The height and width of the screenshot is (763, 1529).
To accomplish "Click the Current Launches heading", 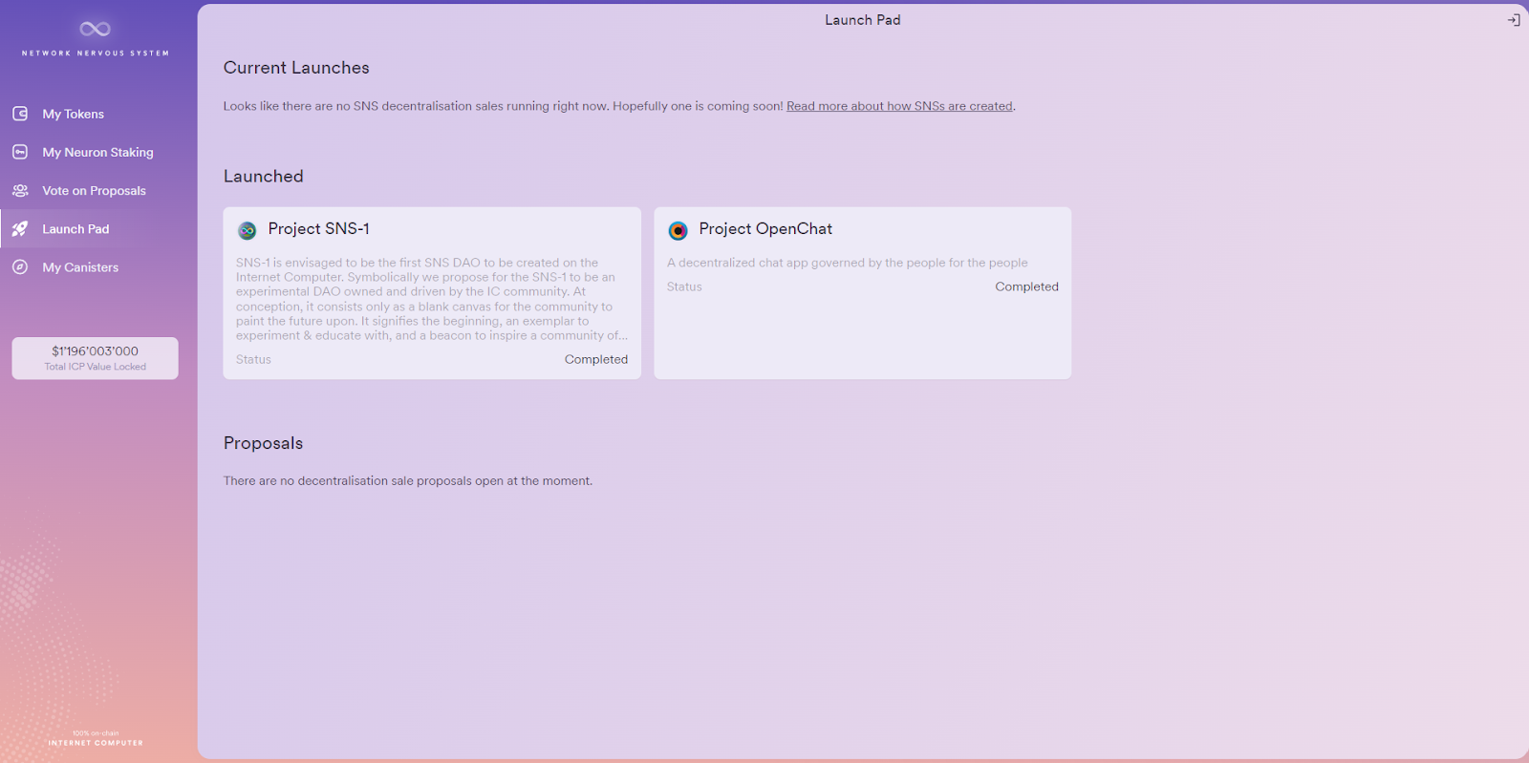I will 296,68.
